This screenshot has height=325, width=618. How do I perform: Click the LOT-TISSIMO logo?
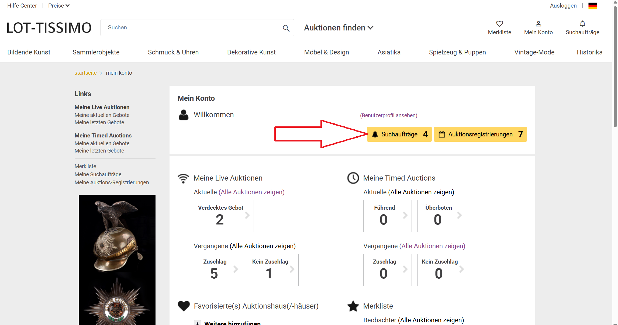49,28
